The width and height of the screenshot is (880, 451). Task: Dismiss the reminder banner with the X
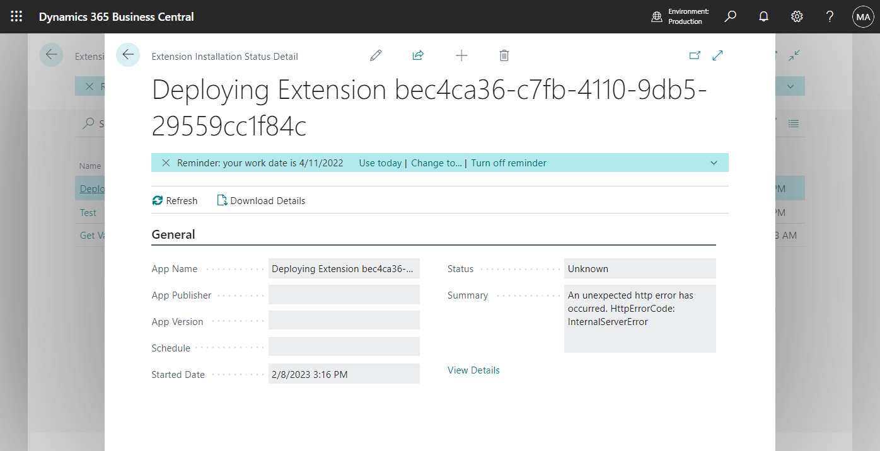(x=166, y=163)
